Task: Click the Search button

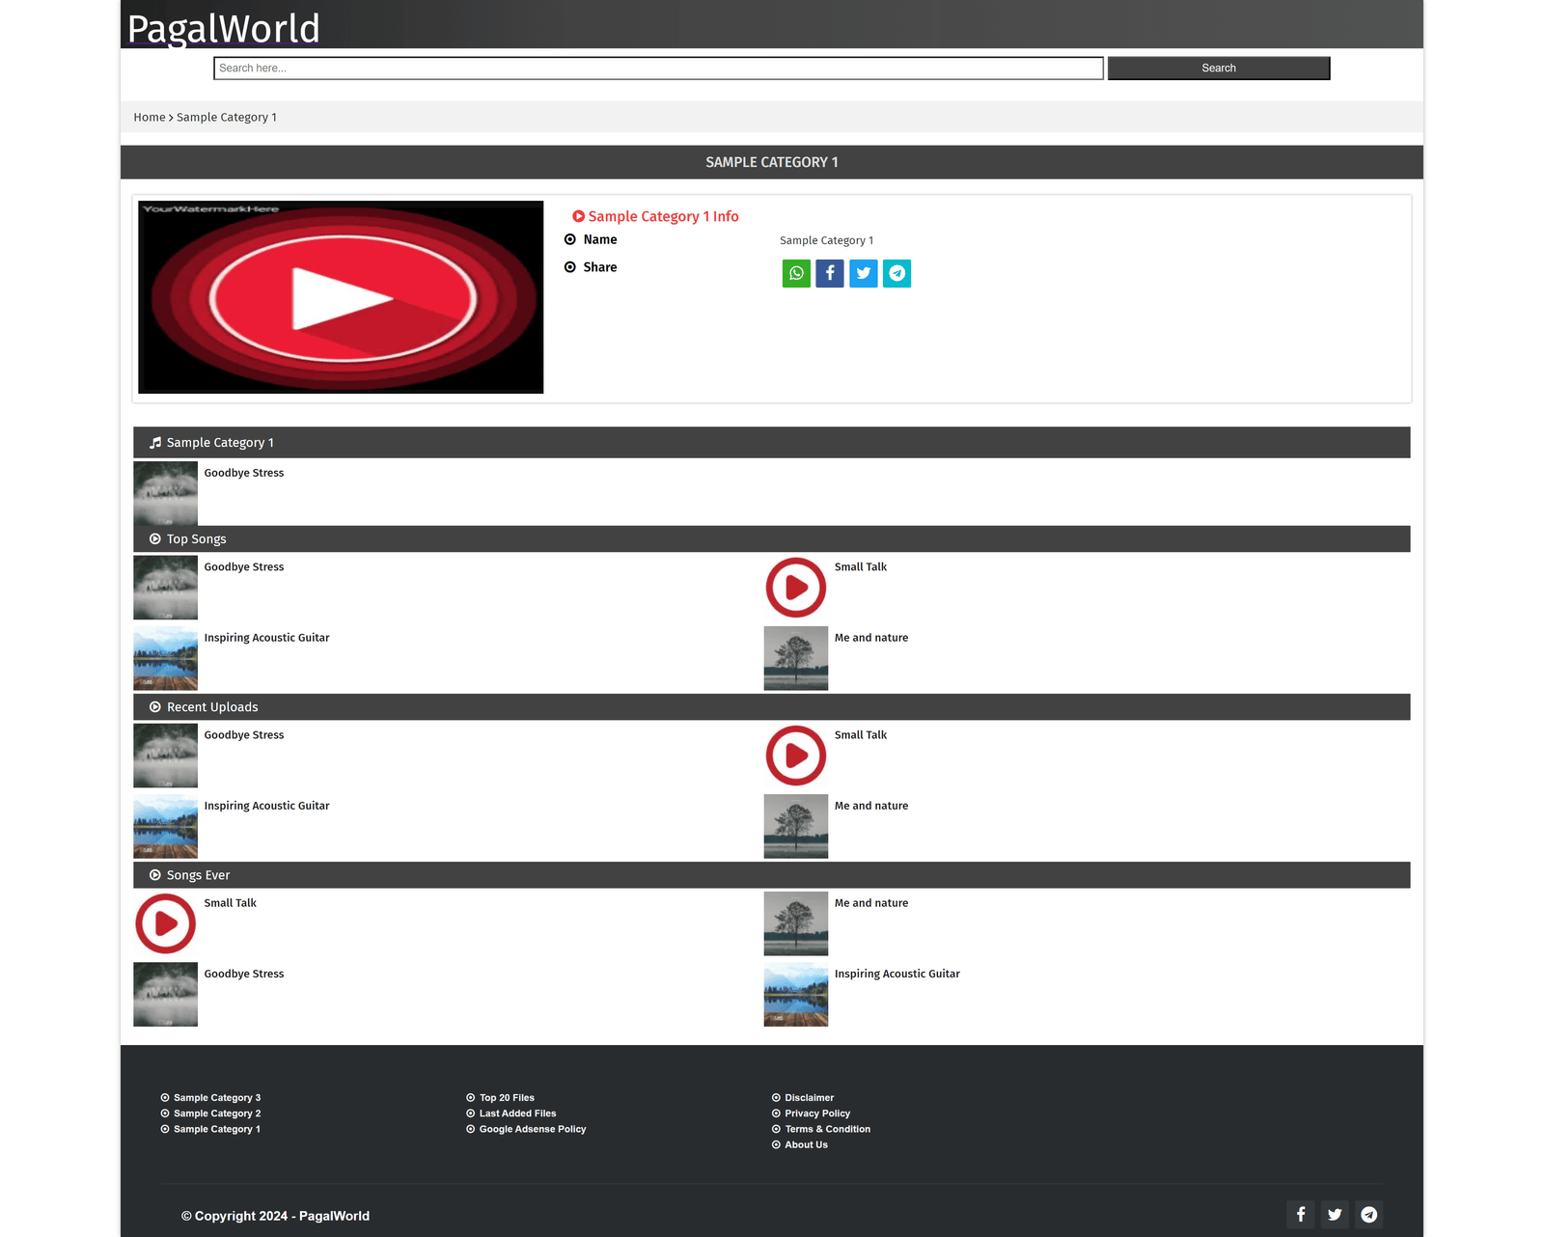Action: coord(1218,69)
